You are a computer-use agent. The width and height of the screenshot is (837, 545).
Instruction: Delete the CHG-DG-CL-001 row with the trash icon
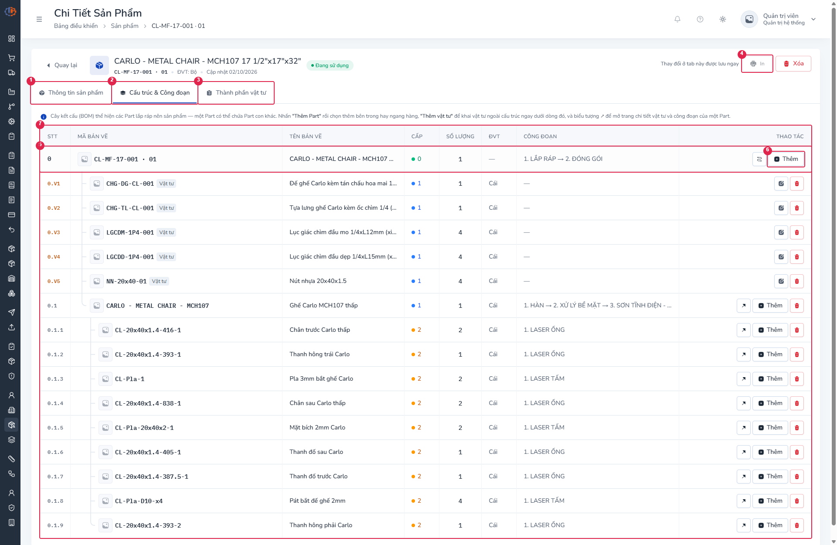pos(797,184)
